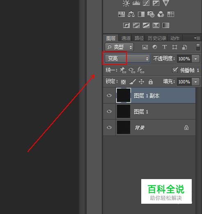Lock all with padlock icon
Image resolution: width=202 pixels, height=214 pixels.
tap(151, 82)
